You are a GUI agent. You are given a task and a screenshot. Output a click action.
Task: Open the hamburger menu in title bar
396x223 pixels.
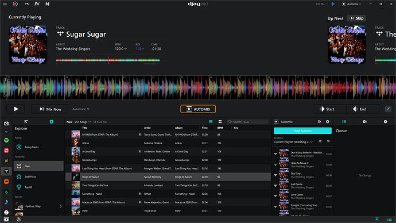pyautogui.click(x=5, y=4)
